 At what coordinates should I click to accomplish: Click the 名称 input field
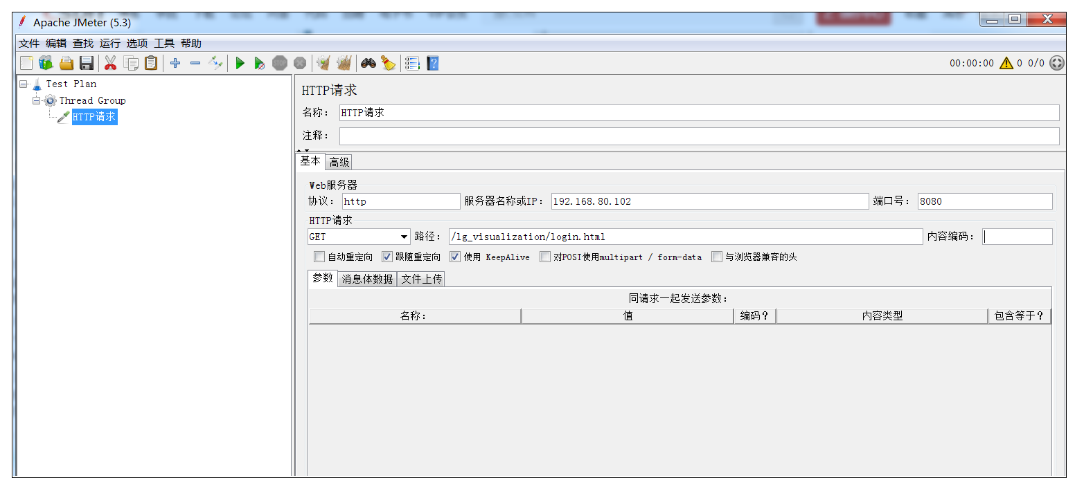click(x=699, y=113)
